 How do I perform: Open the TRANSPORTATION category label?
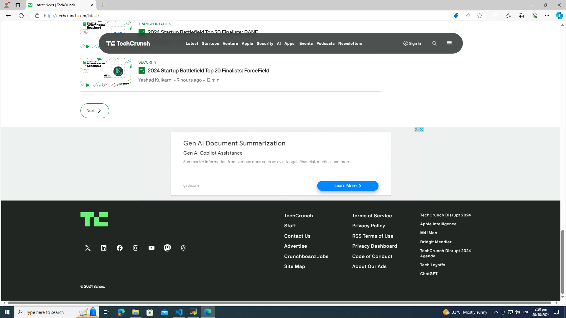tap(155, 24)
